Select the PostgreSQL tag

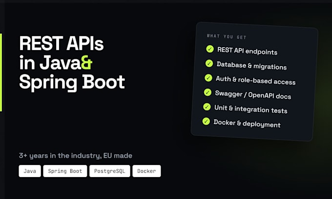pyautogui.click(x=110, y=171)
